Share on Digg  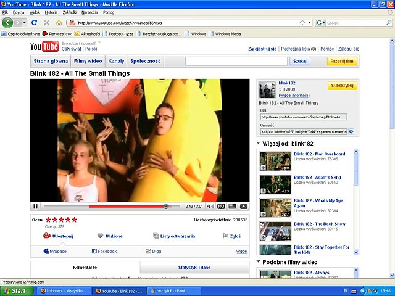tap(154, 251)
